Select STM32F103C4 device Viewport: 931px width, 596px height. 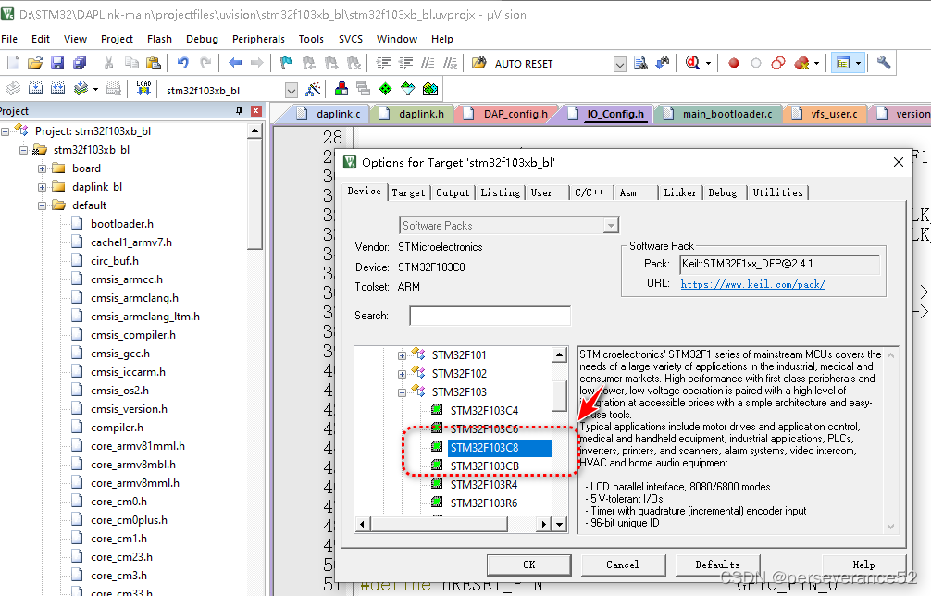click(x=485, y=410)
